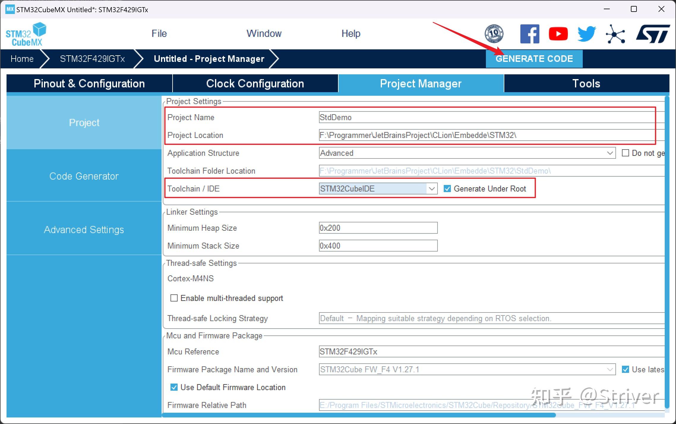The height and width of the screenshot is (424, 676).
Task: Switch to Project Manager tab
Action: 421,84
